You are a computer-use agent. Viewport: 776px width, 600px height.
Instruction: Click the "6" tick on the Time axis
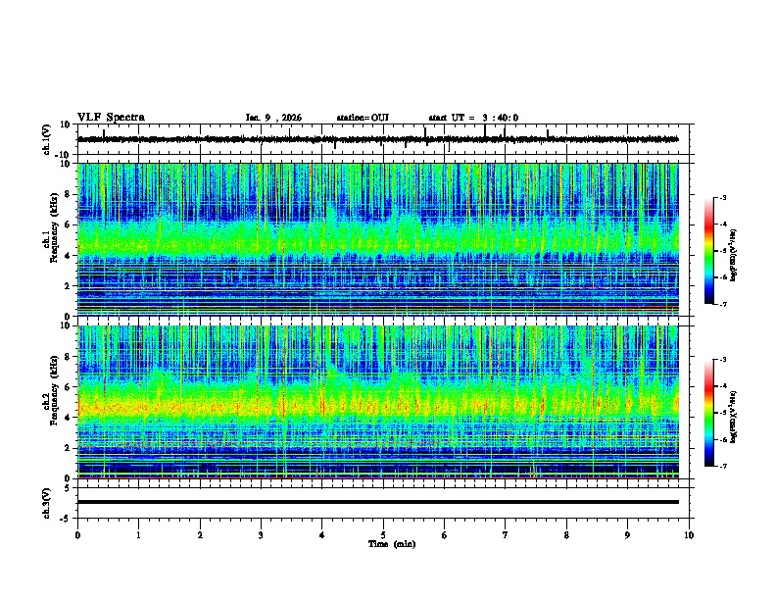pos(445,535)
